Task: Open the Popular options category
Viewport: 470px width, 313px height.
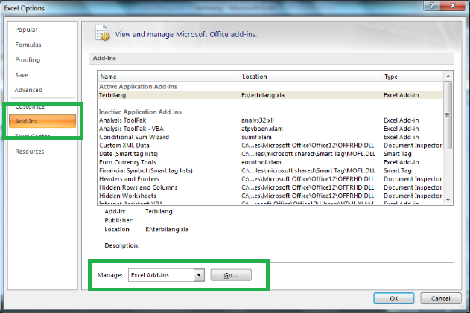Action: pyautogui.click(x=26, y=30)
